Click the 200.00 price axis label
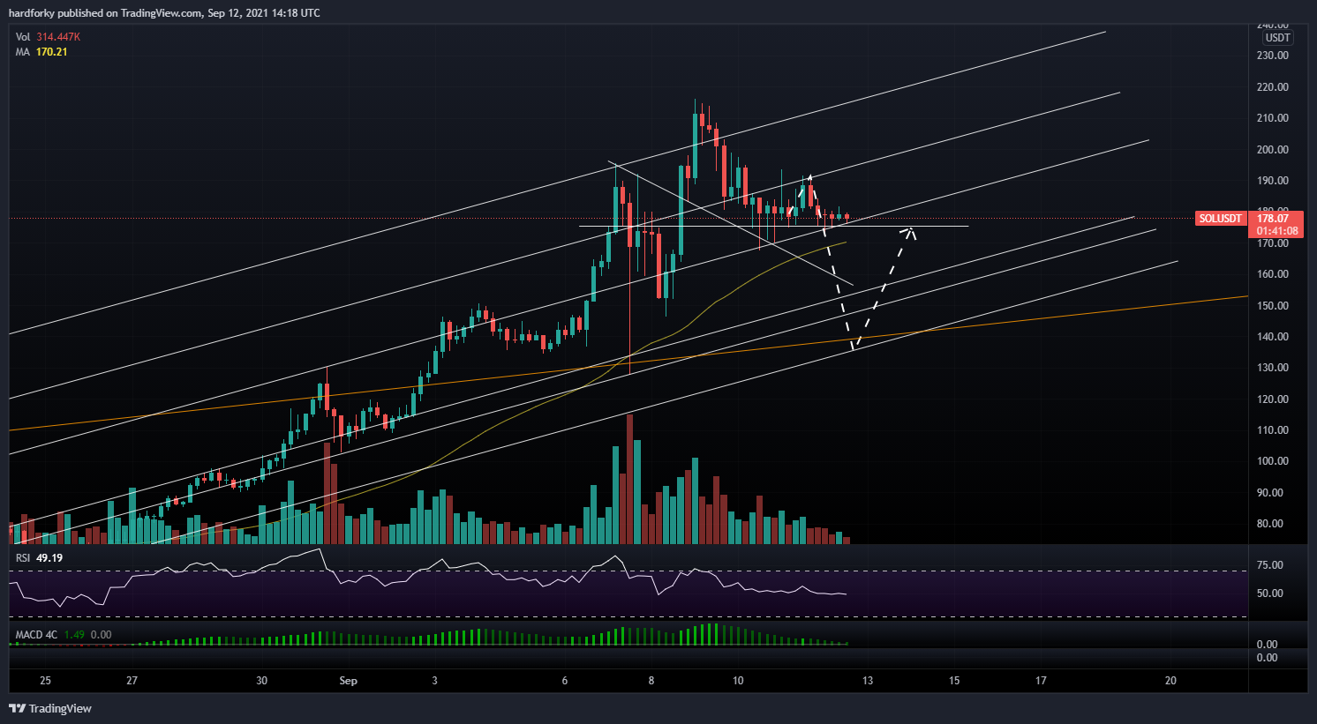This screenshot has width=1317, height=724. pos(1272,150)
